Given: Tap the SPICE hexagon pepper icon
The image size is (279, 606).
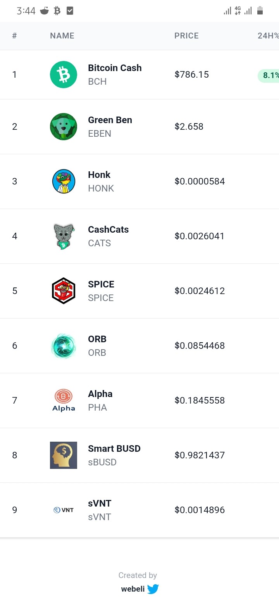Looking at the screenshot, I should pos(64,291).
